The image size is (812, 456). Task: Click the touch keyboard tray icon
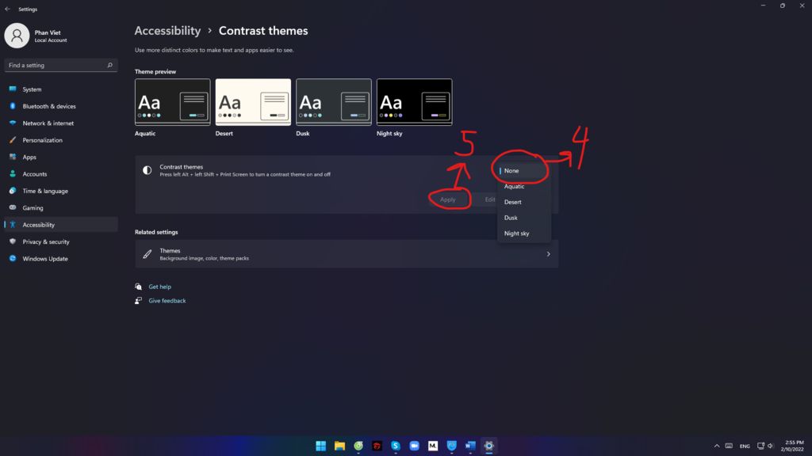[x=730, y=446]
